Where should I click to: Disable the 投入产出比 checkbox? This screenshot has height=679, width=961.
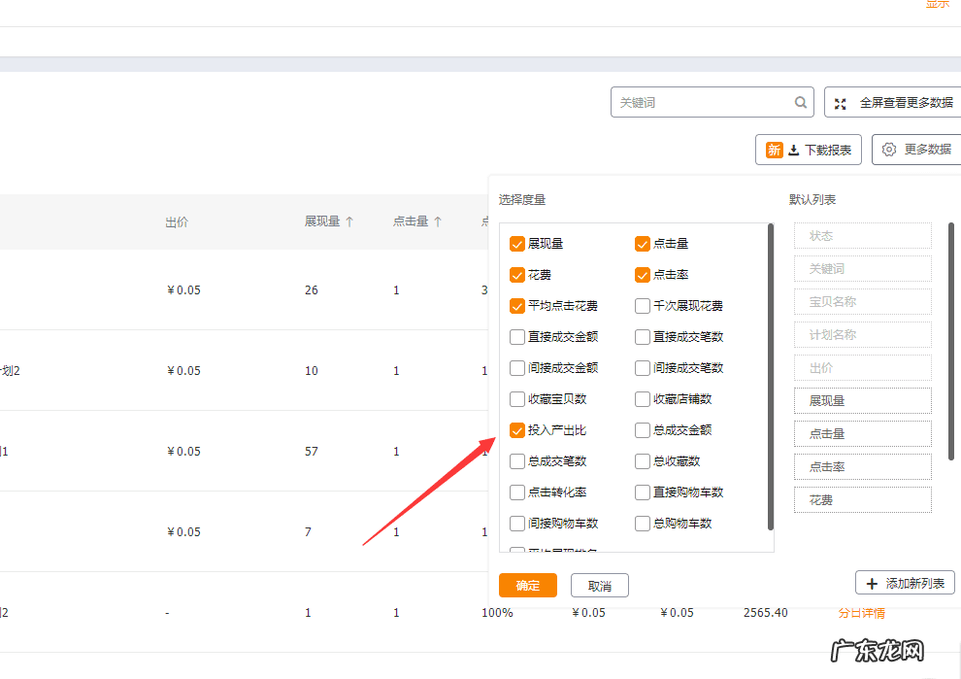coord(517,430)
